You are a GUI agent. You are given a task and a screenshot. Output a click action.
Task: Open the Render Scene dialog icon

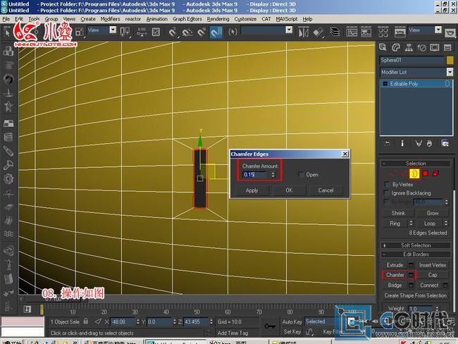(x=400, y=32)
